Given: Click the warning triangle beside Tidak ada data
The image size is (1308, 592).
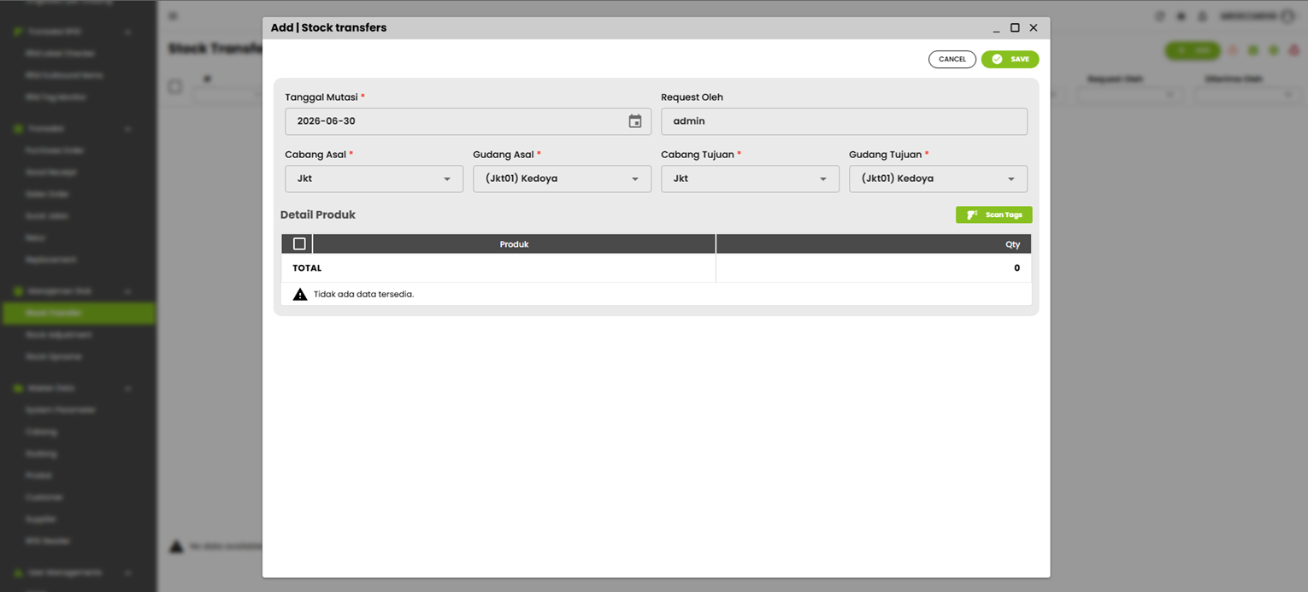Looking at the screenshot, I should tap(300, 294).
